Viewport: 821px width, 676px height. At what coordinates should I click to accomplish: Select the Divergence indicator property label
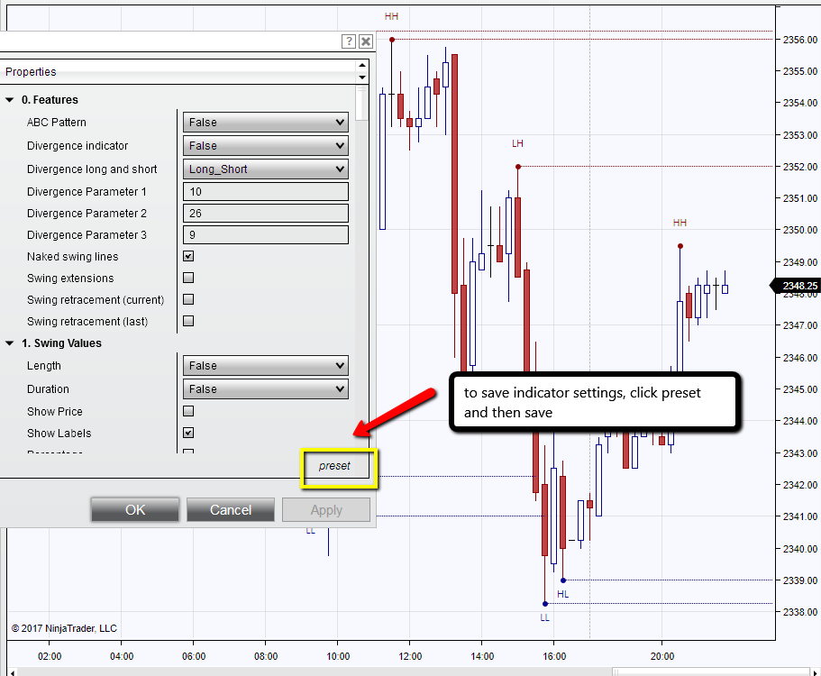[78, 146]
